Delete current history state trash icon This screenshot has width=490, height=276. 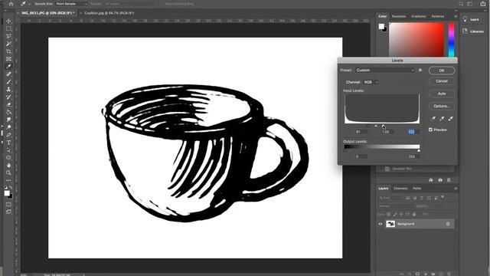pyautogui.click(x=449, y=180)
